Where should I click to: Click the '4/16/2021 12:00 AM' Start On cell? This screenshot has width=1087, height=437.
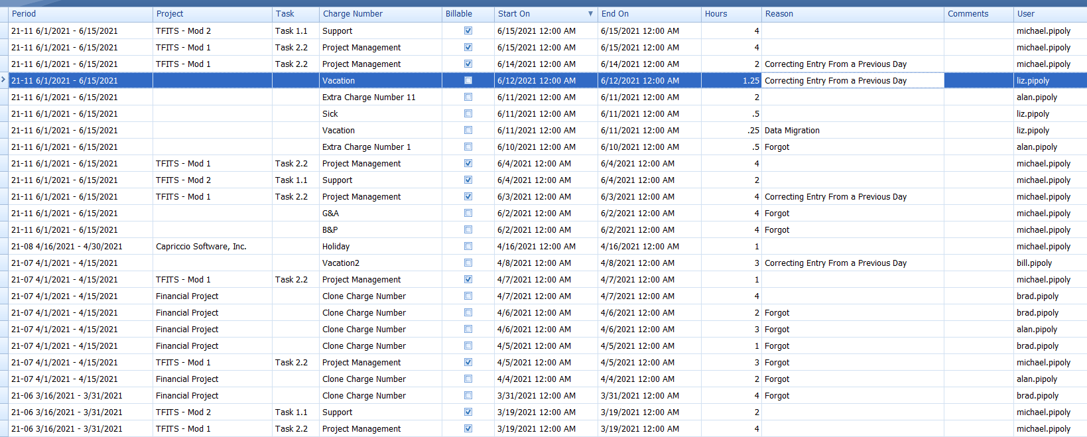tap(546, 246)
